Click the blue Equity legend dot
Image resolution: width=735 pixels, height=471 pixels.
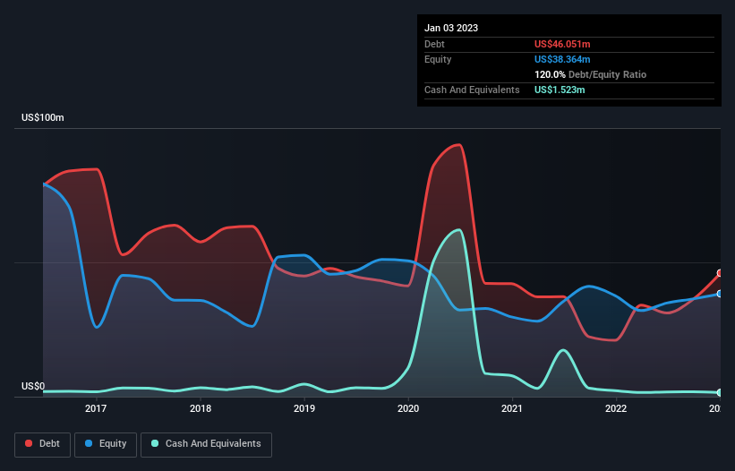pyautogui.click(x=88, y=443)
